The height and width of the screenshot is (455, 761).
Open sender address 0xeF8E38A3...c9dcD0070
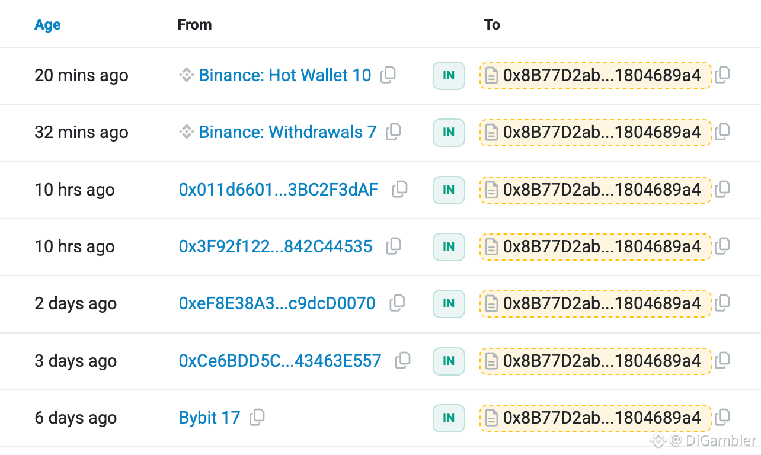tap(277, 304)
